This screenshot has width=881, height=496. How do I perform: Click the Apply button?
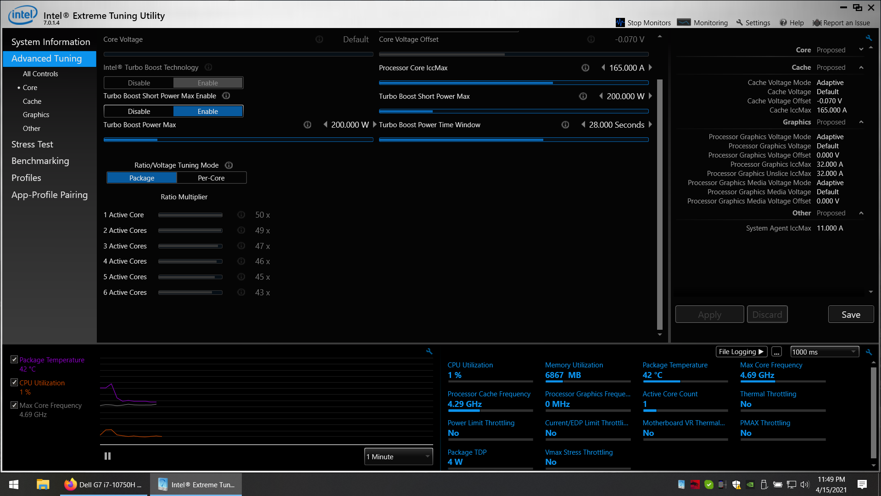point(709,315)
